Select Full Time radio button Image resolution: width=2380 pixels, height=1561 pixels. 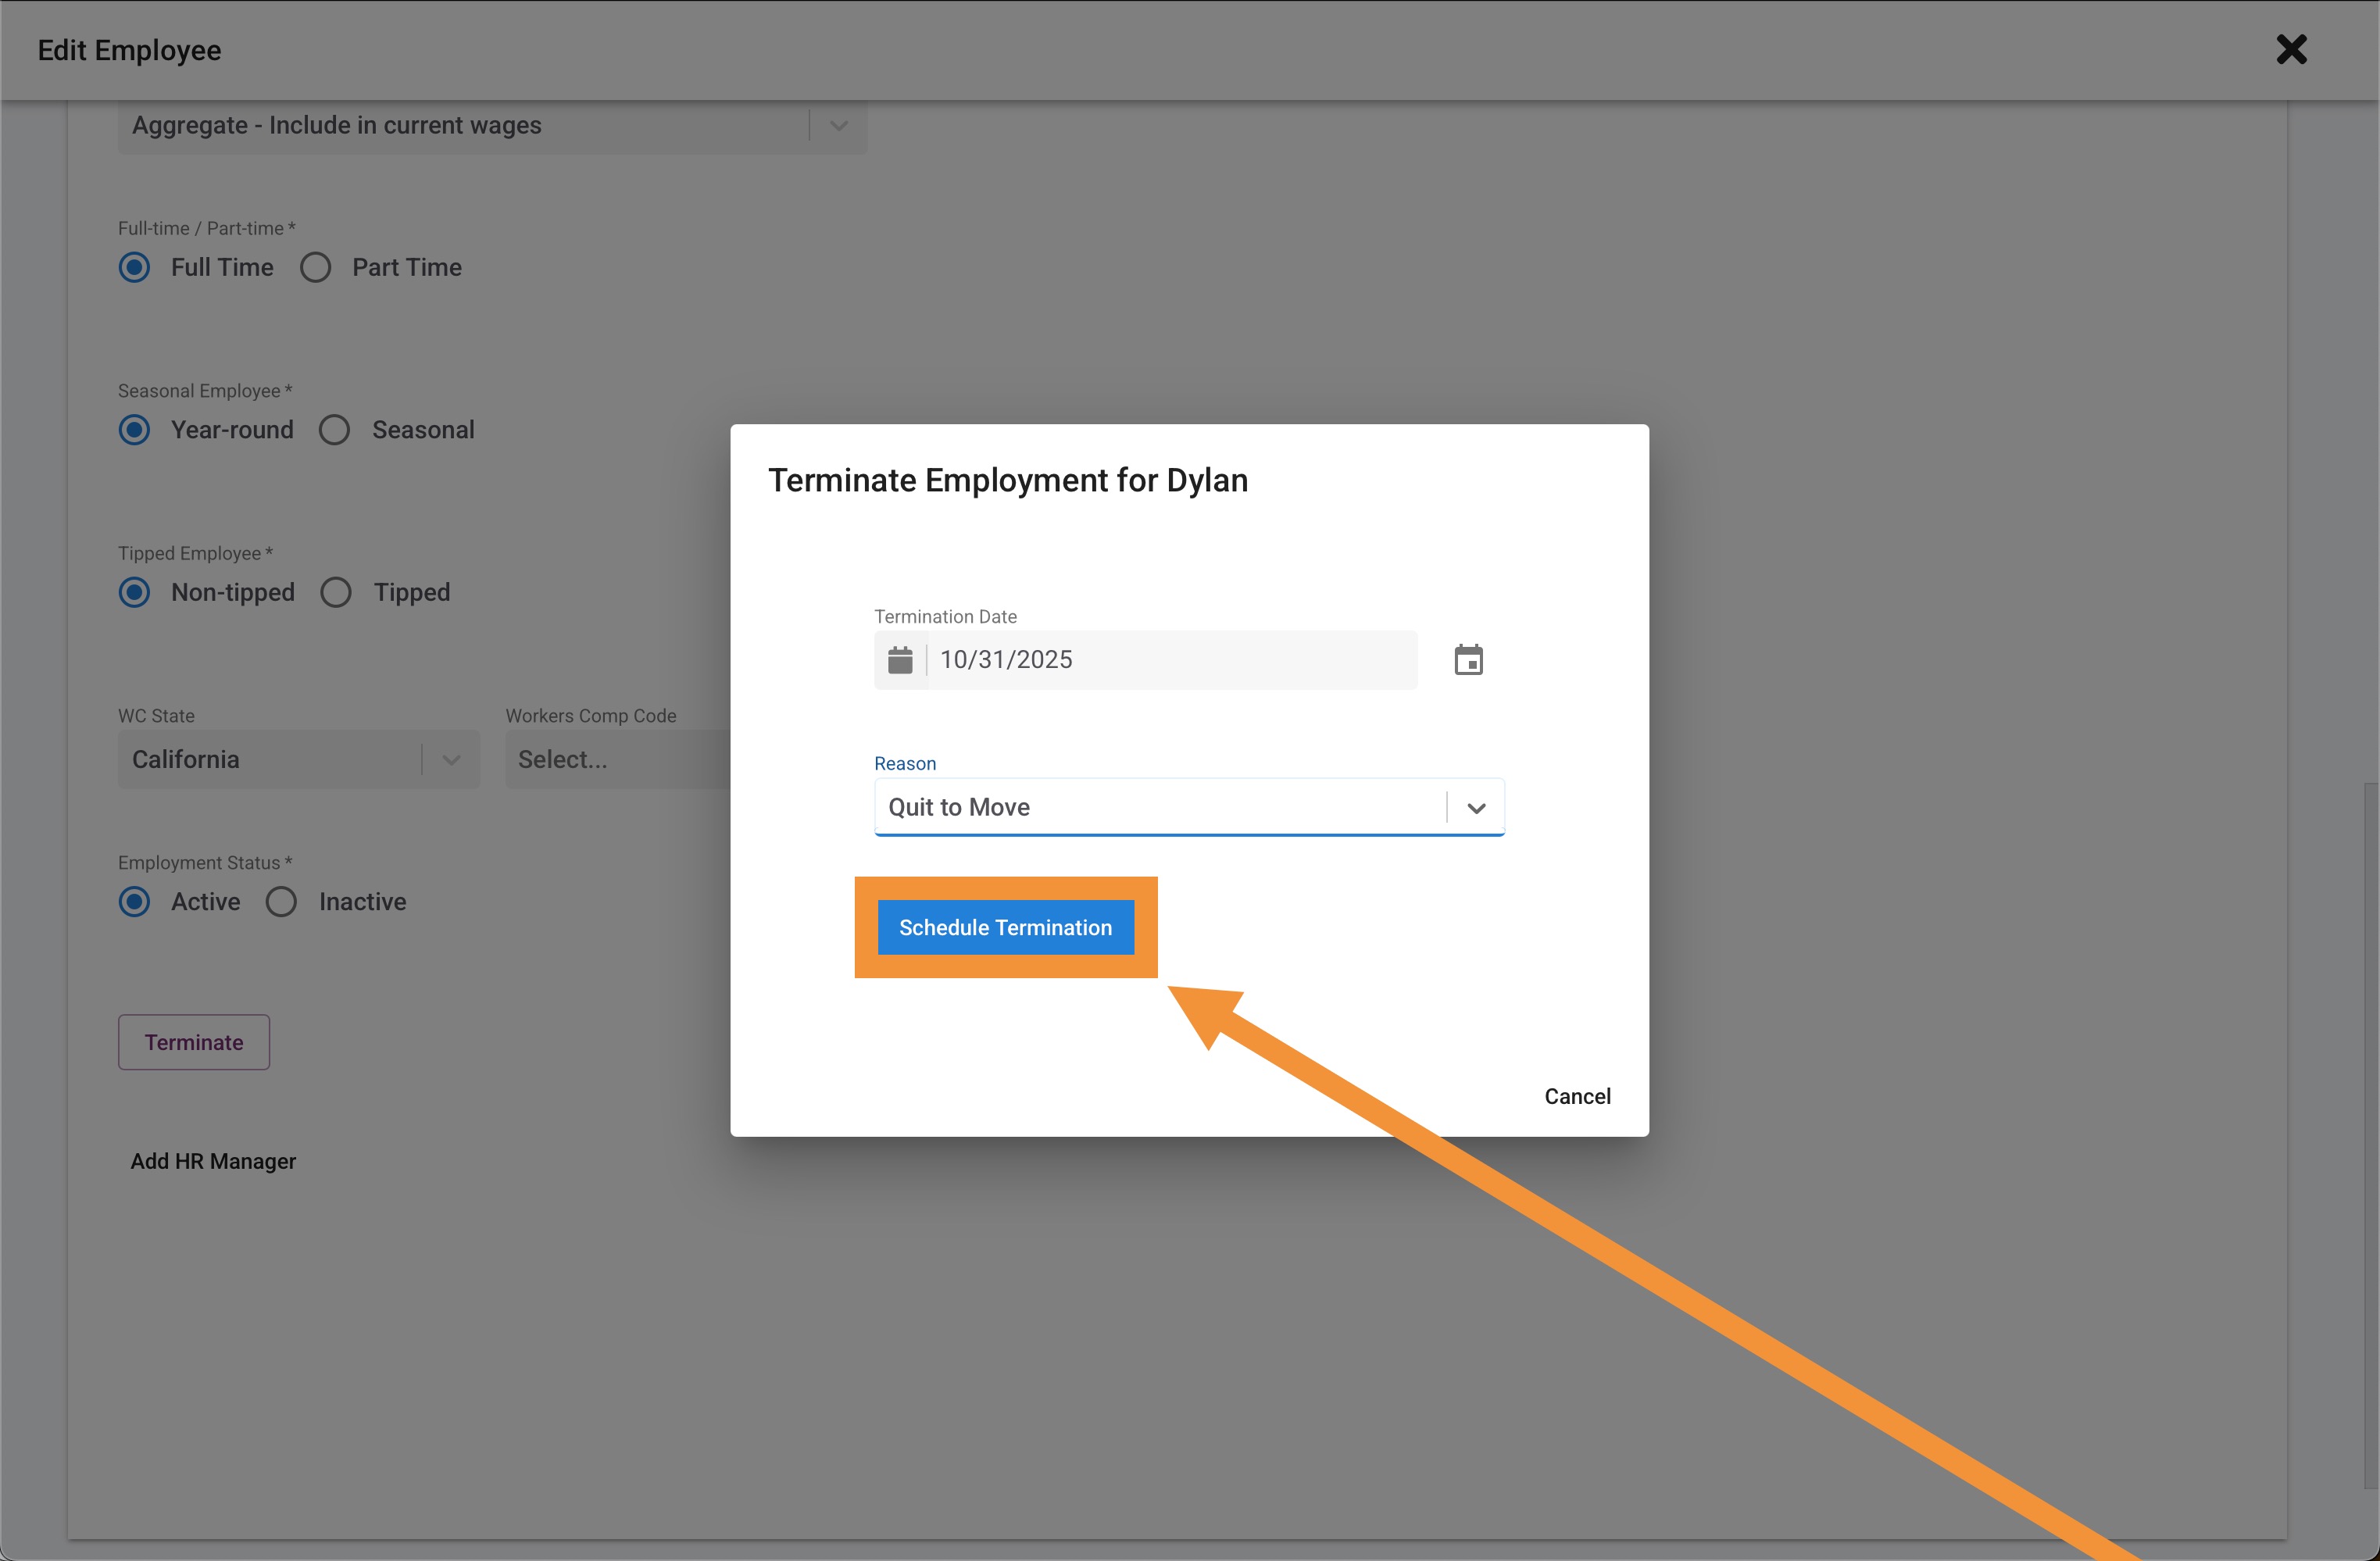pyautogui.click(x=135, y=267)
